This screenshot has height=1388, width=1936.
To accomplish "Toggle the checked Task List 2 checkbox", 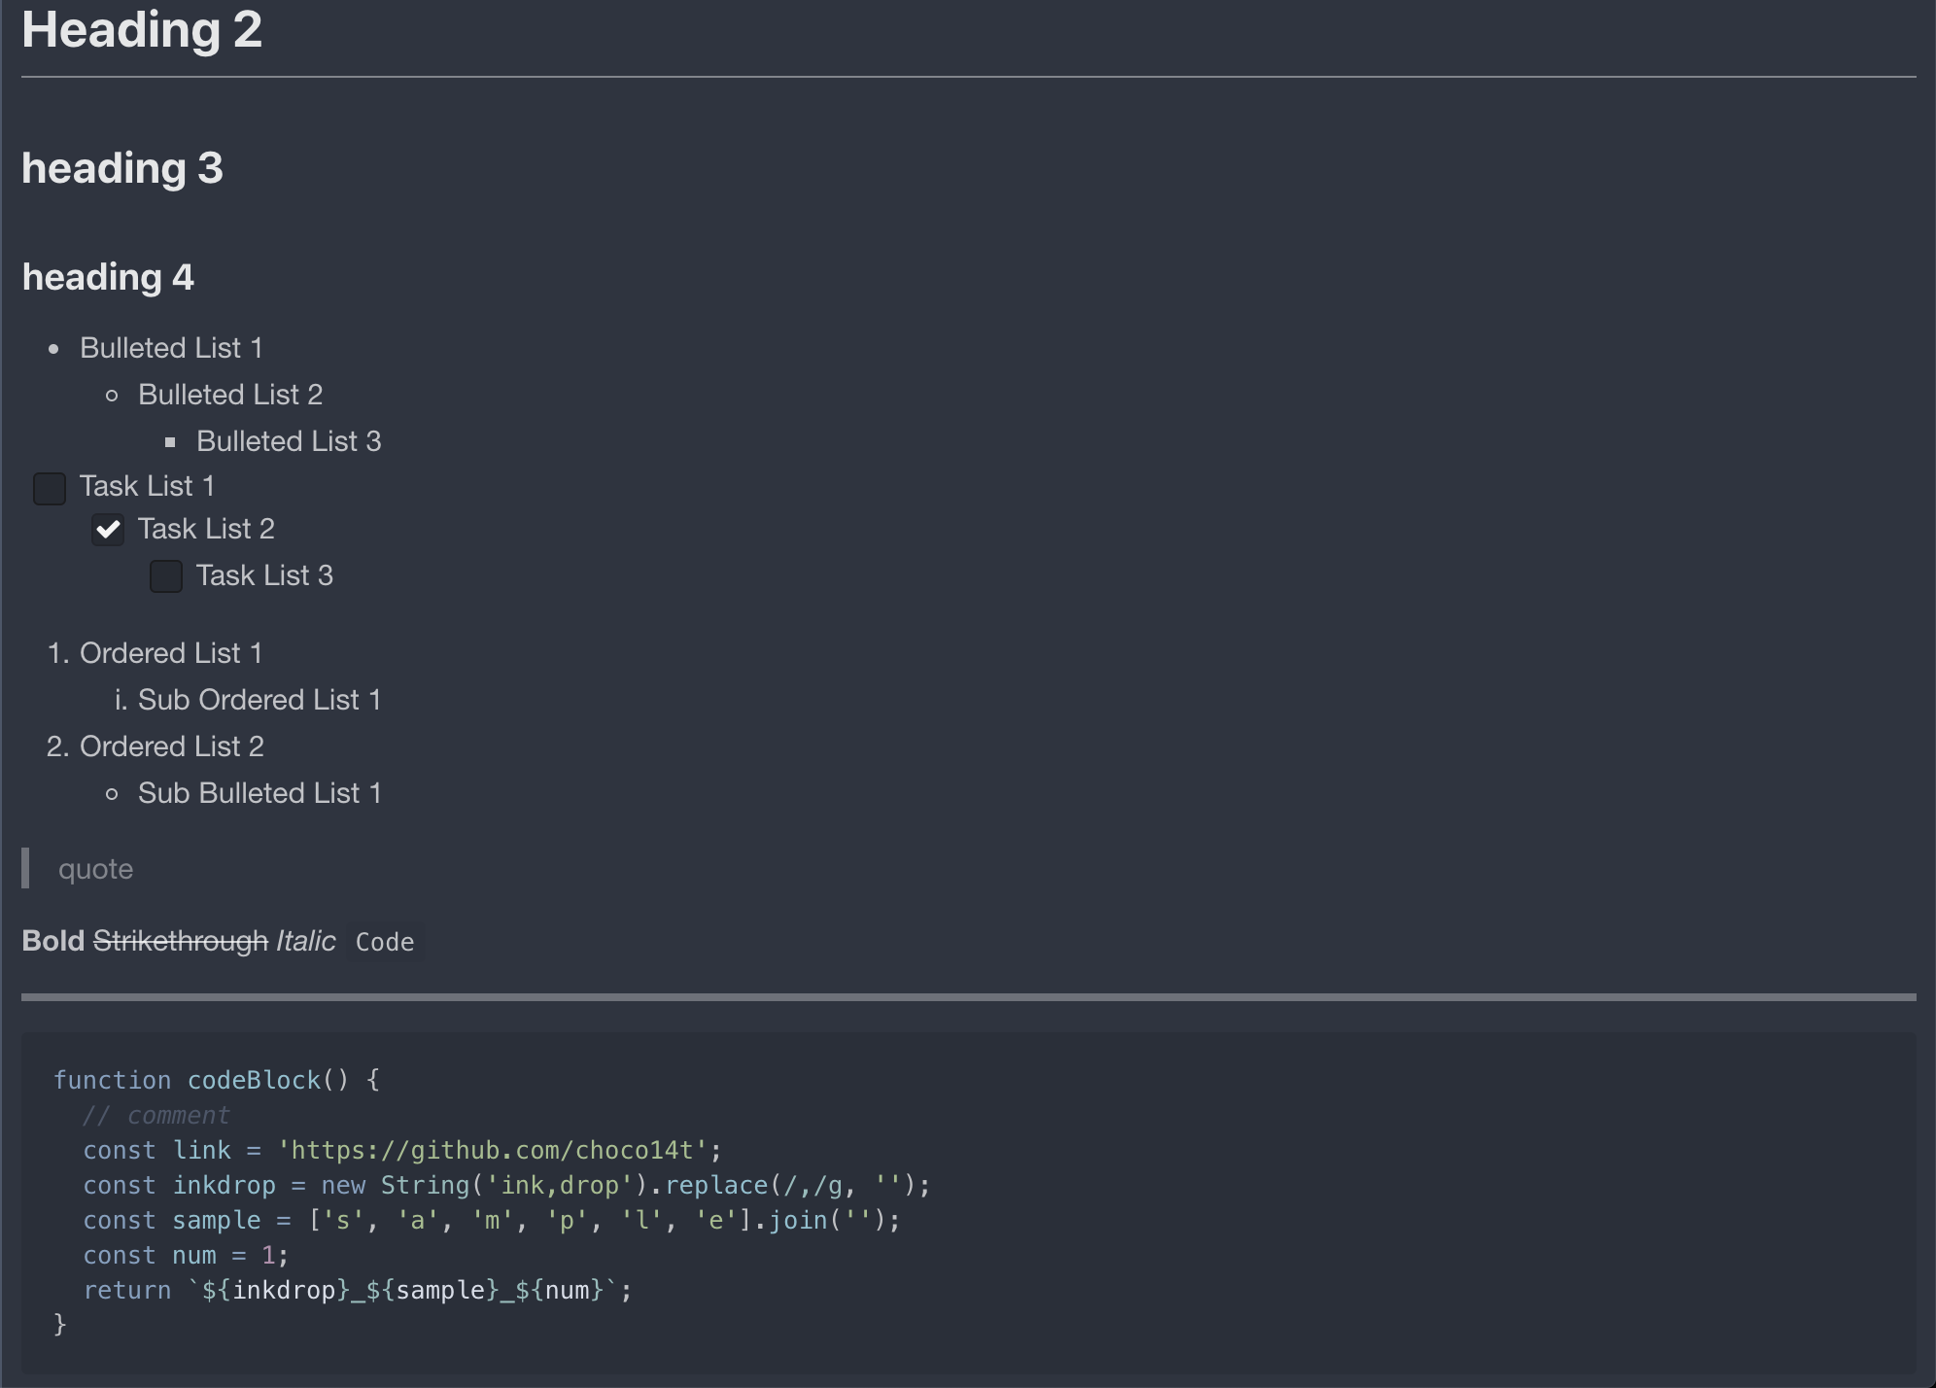I will tap(107, 529).
